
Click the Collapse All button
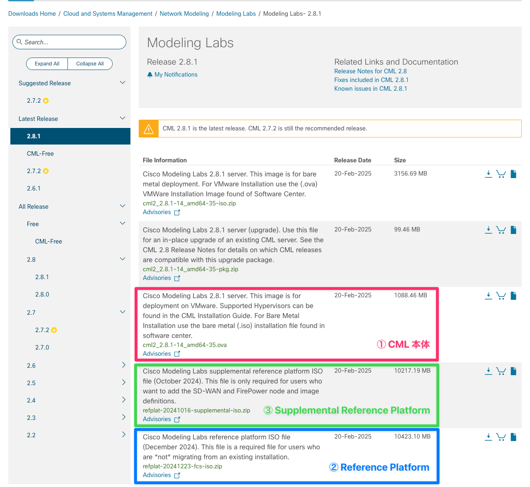coord(90,64)
